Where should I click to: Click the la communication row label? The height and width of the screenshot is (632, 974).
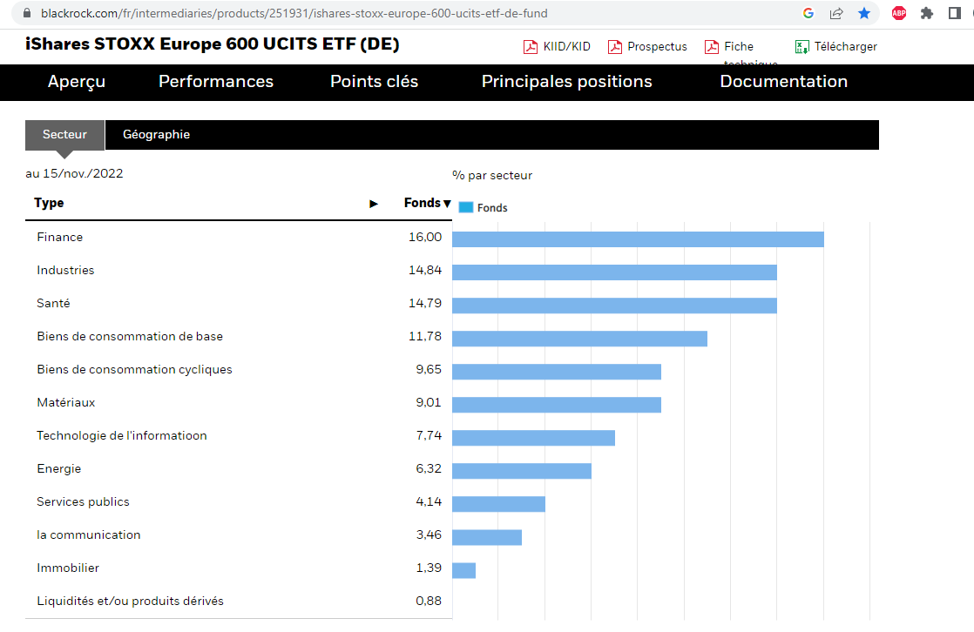89,535
